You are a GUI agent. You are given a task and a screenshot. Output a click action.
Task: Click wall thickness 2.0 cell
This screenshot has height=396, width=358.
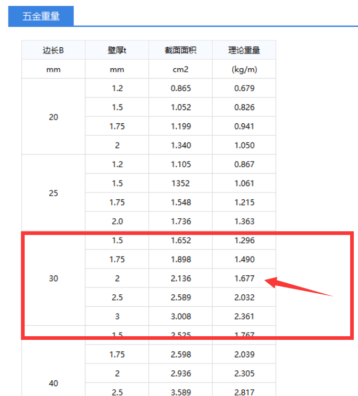117,221
